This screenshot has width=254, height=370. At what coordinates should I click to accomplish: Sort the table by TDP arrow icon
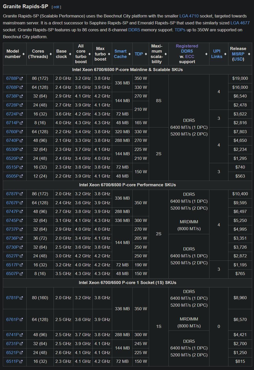point(146,54)
